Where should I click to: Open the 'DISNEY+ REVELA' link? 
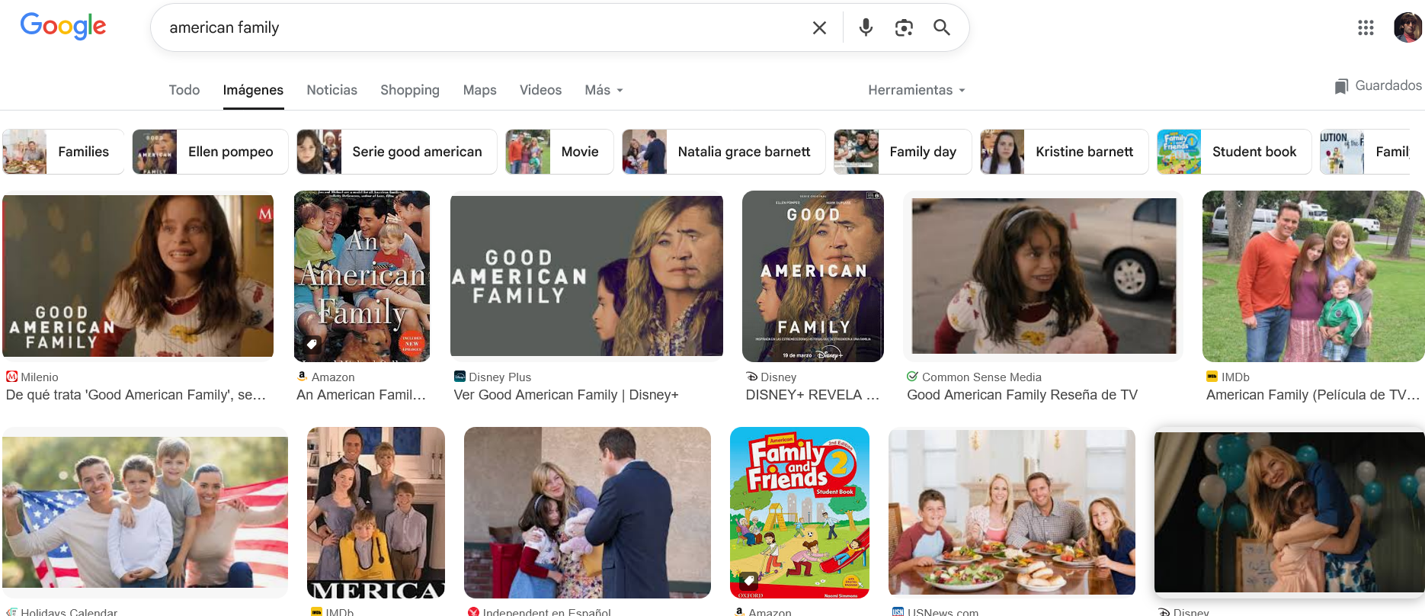[x=812, y=395]
